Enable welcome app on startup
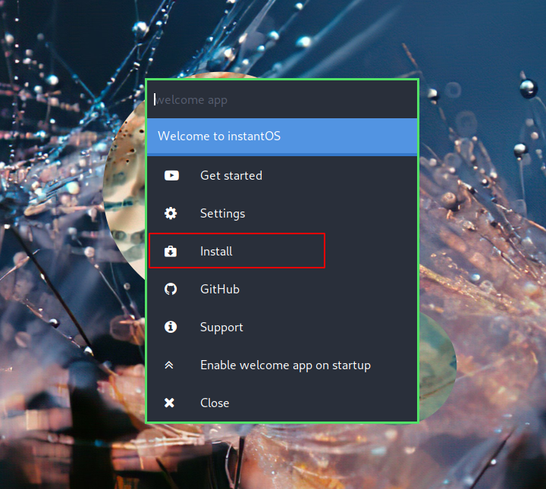 pos(282,365)
